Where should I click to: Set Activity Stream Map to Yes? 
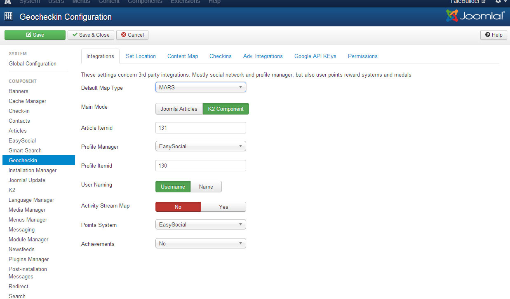click(x=223, y=207)
